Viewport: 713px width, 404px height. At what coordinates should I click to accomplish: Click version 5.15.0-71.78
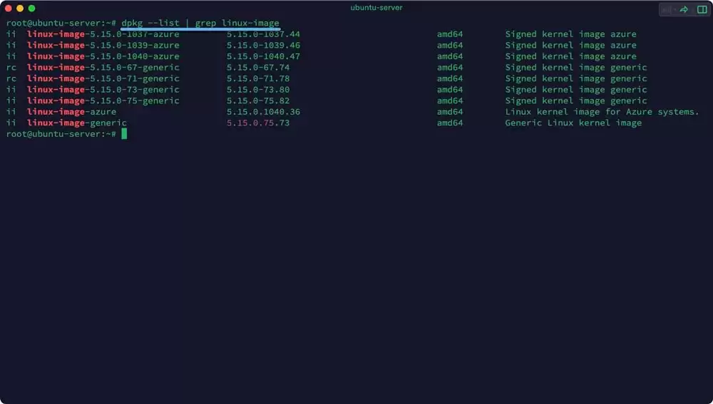[x=258, y=78]
